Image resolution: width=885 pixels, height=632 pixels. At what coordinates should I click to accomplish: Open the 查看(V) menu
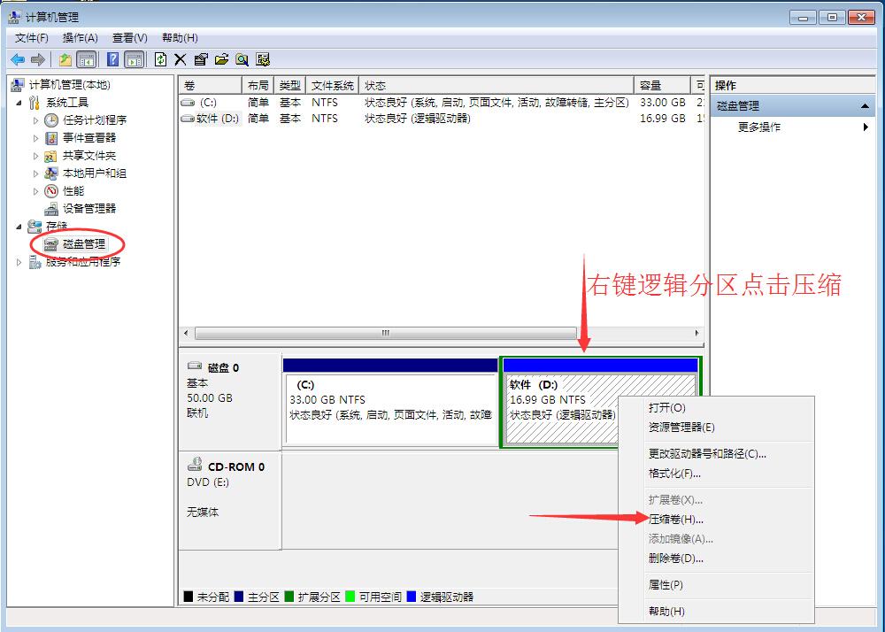click(x=130, y=38)
